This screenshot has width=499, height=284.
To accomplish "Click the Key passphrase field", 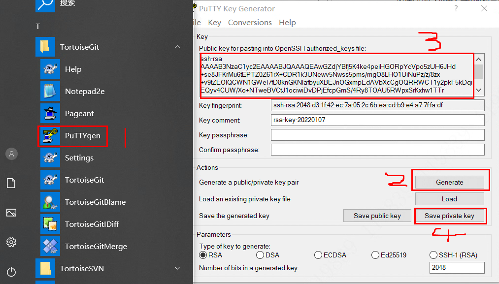I will click(x=377, y=135).
